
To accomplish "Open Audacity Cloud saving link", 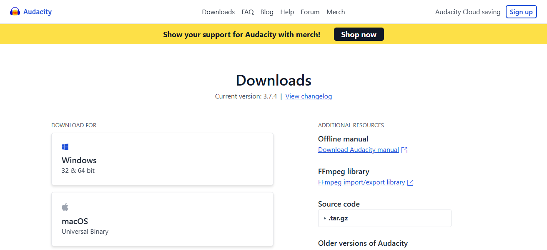I will [x=468, y=12].
